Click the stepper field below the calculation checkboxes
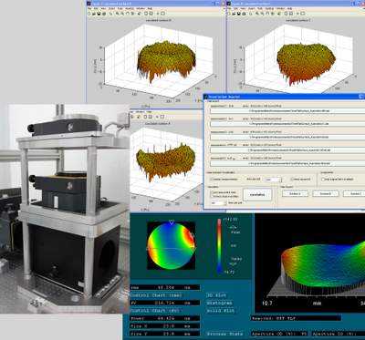Screen dimensions: 365x340 pyautogui.click(x=218, y=203)
